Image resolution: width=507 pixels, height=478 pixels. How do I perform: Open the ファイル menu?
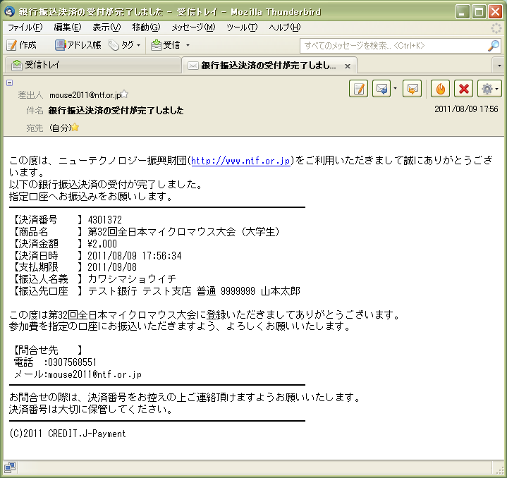(x=25, y=27)
